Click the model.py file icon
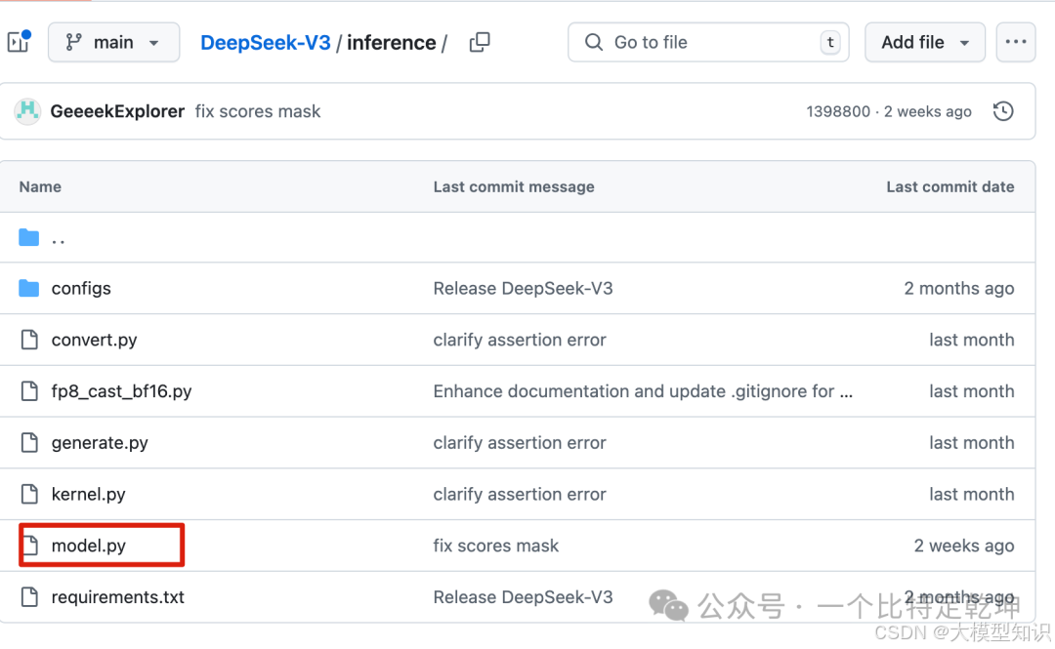This screenshot has height=649, width=1055. coord(30,546)
